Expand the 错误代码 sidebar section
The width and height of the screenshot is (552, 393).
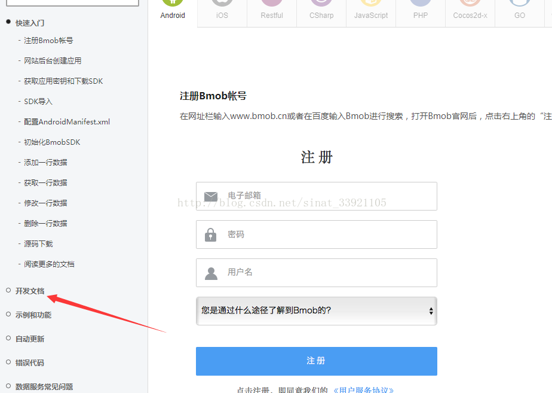tap(30, 363)
